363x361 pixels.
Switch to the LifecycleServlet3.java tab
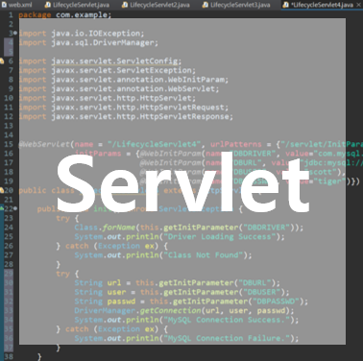pos(236,5)
